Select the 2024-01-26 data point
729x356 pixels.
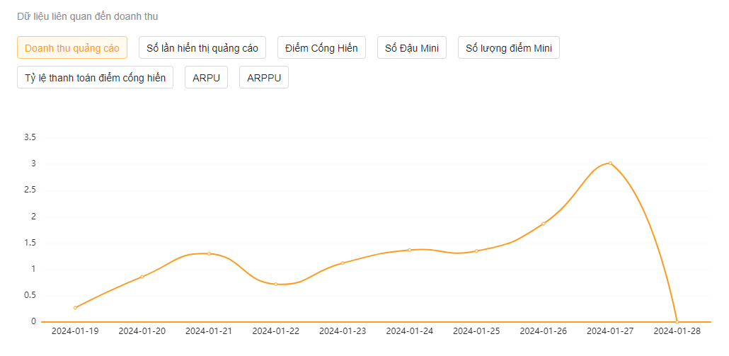coord(544,224)
